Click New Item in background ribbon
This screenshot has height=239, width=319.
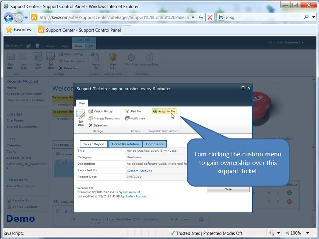point(11,61)
